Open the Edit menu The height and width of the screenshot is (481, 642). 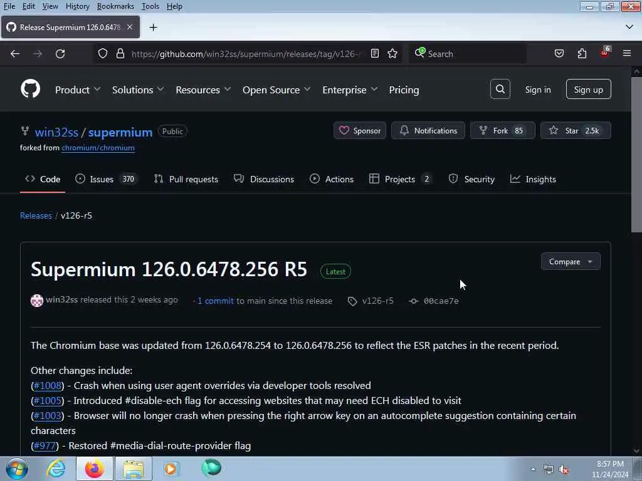[28, 6]
